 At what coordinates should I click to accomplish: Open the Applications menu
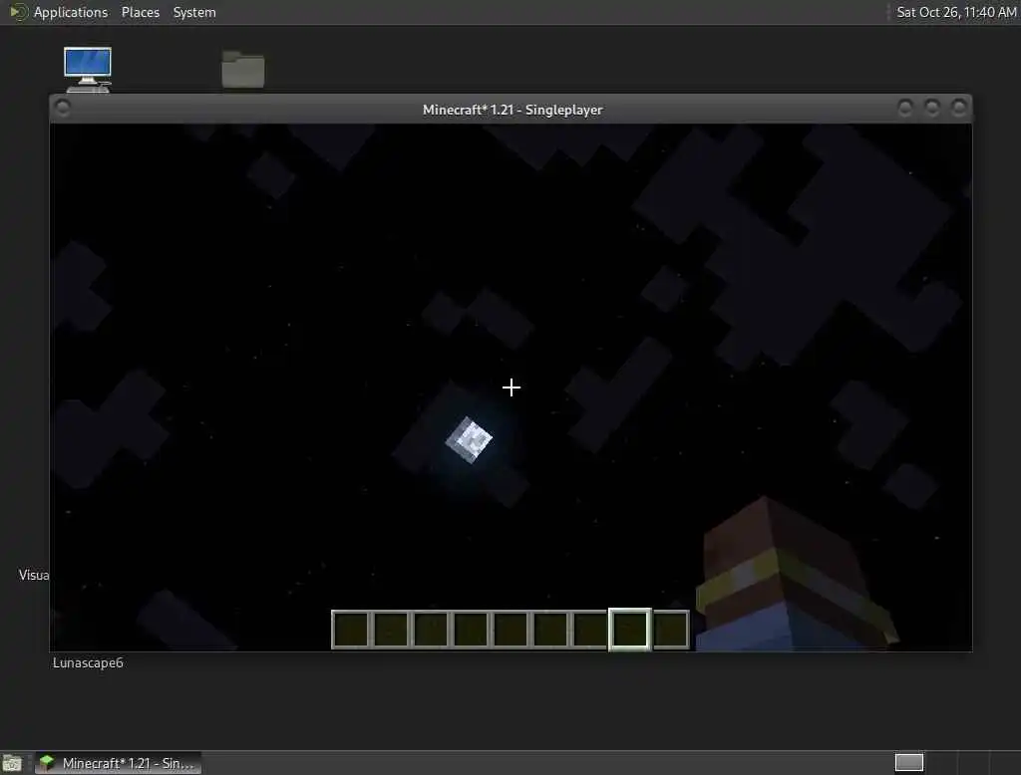click(x=71, y=12)
